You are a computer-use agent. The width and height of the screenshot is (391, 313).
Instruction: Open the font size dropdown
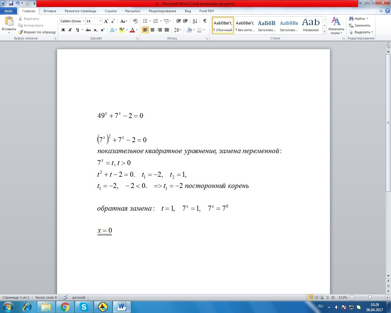tap(100, 21)
